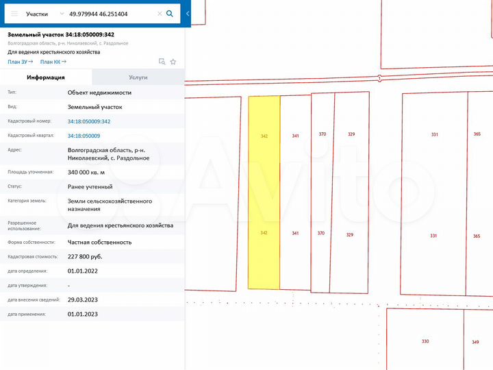Viewport: 493px width, 370px height.
Task: Add parcel to favorites with star icon
Action: (173, 62)
